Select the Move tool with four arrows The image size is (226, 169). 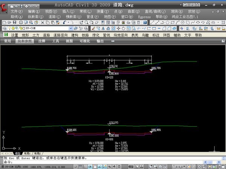tap(118, 28)
